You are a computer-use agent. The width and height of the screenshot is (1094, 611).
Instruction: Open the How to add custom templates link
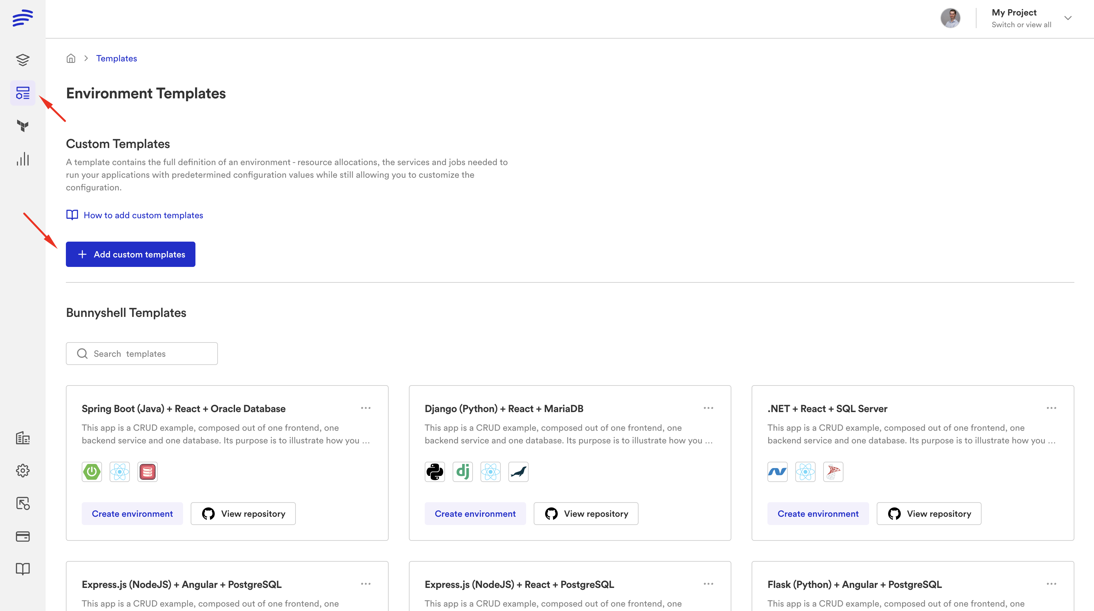click(143, 215)
